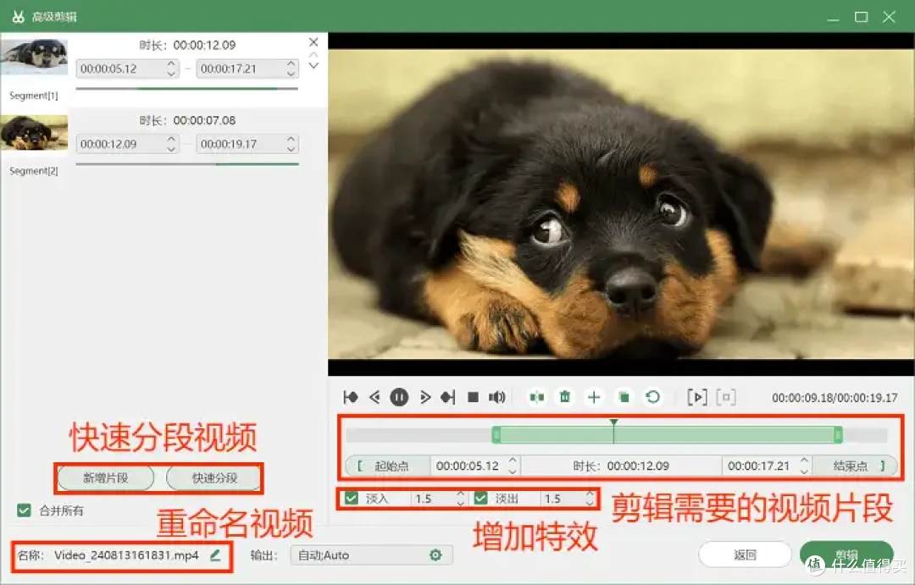
Task: Jump to segment end point
Action: pyautogui.click(x=448, y=397)
